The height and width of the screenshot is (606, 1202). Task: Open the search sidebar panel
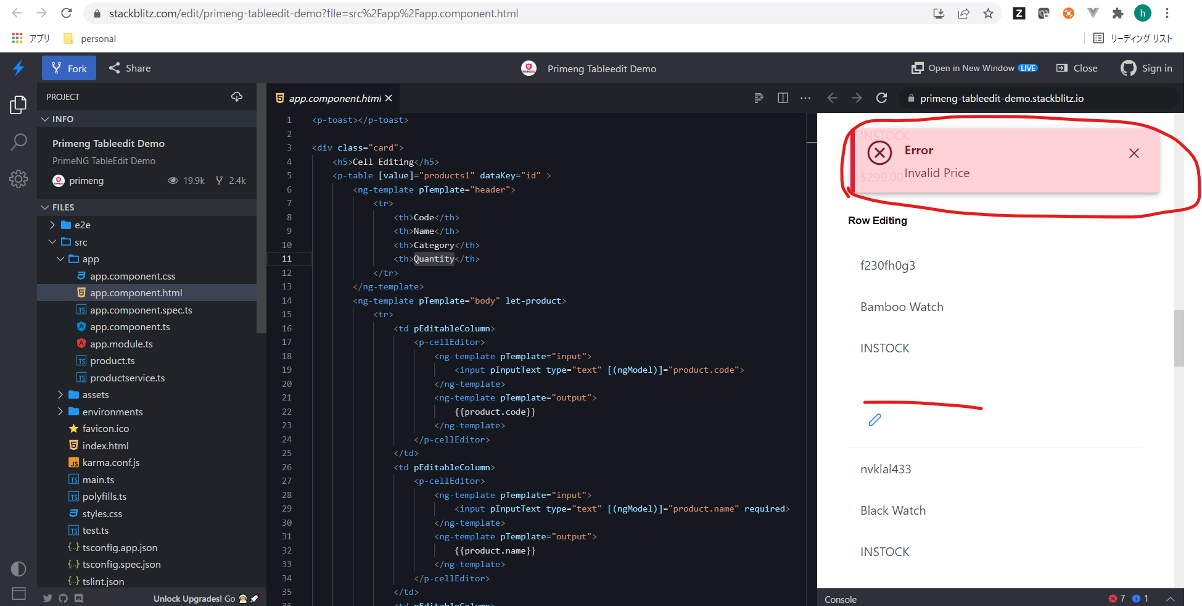pos(19,142)
